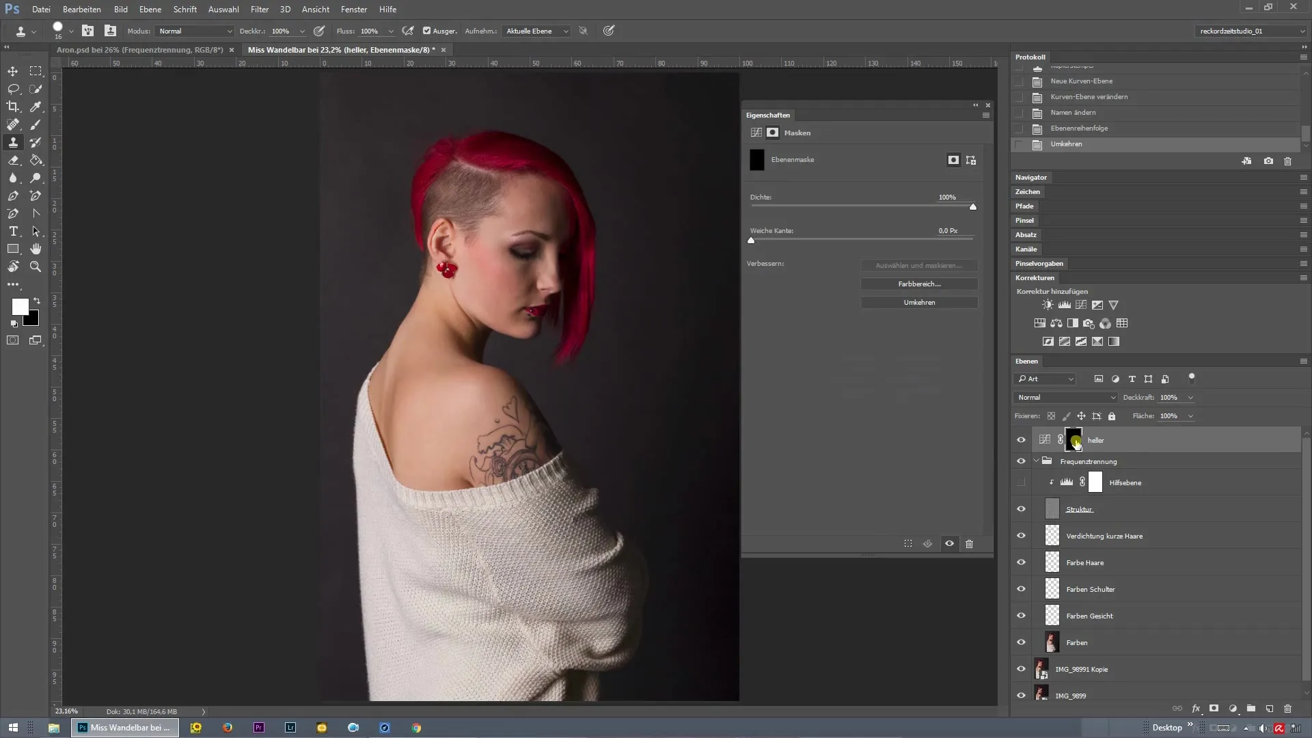1312x738 pixels.
Task: Delete the layer with the trash icon in the Ebenen panel
Action: 1288,709
